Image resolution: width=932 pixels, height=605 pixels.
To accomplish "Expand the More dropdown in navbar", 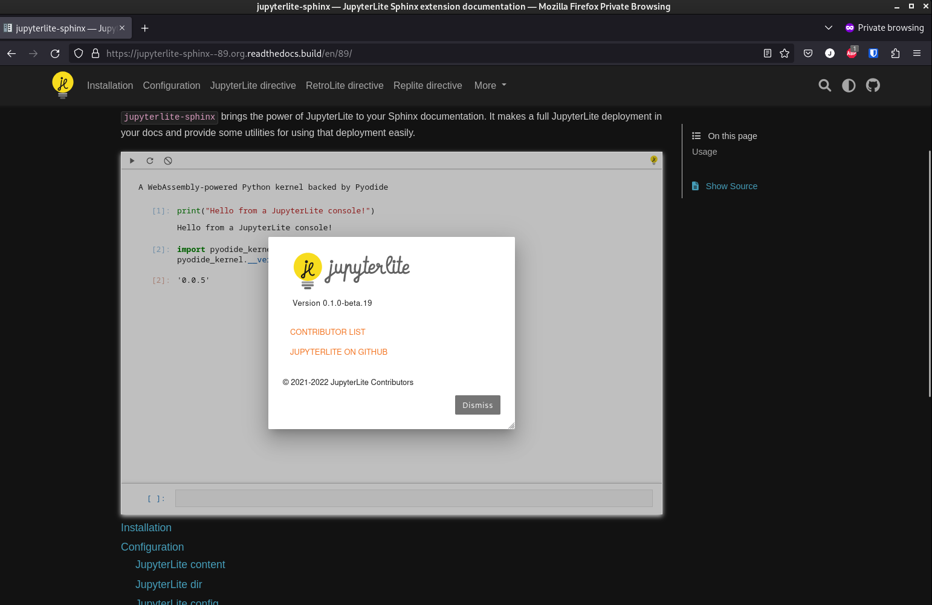I will (490, 85).
